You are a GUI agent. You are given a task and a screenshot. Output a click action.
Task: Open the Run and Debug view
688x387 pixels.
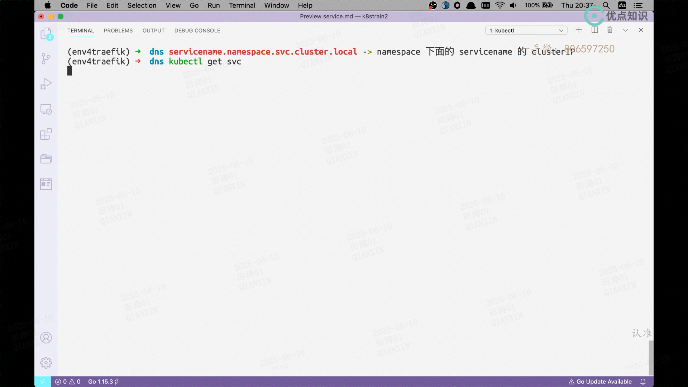pos(46,83)
